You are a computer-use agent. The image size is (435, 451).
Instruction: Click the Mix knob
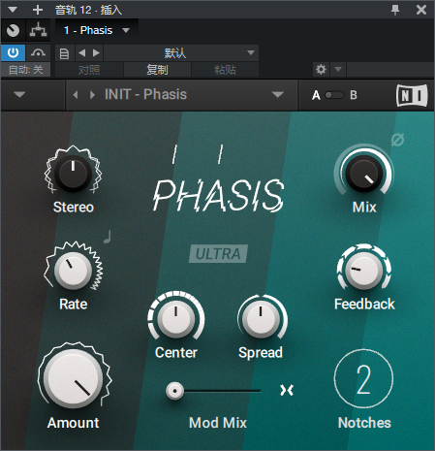pos(364,174)
